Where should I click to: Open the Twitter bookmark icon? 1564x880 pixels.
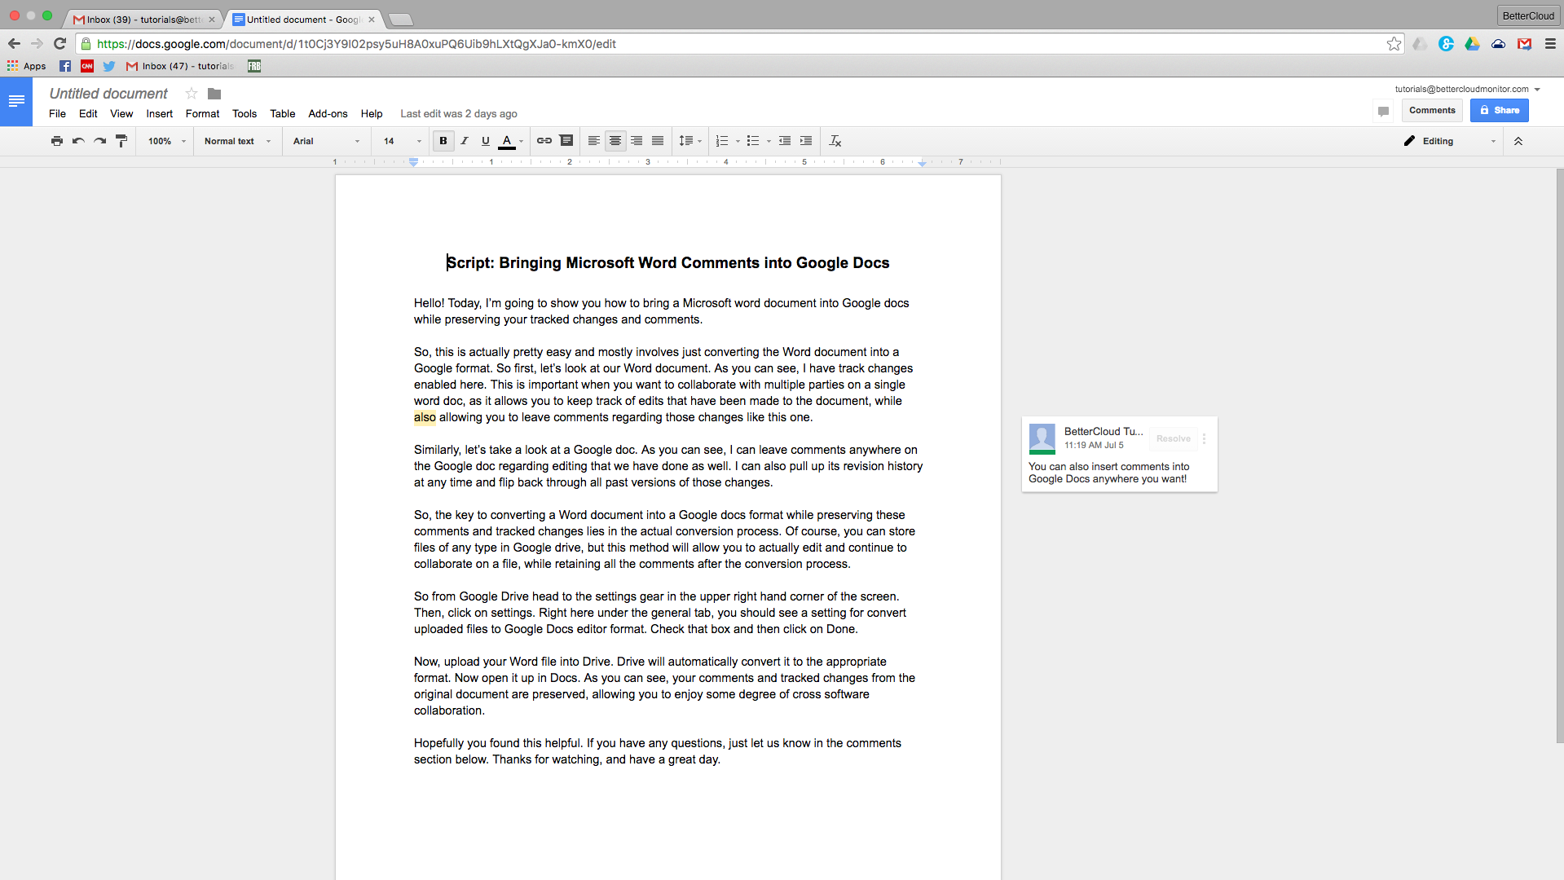point(109,66)
